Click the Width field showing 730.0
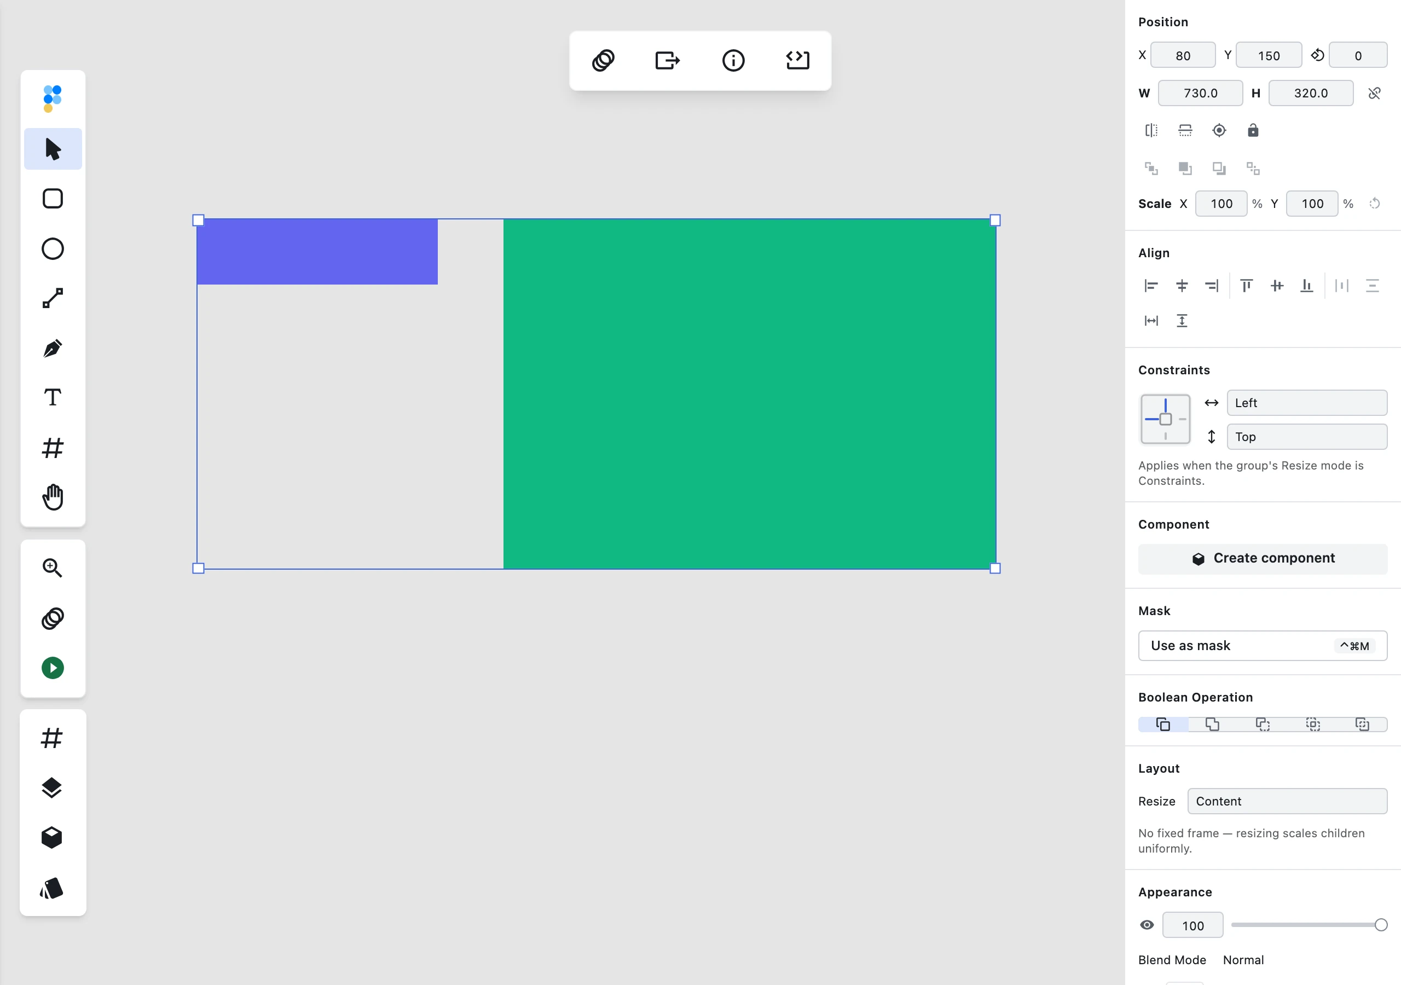Viewport: 1401px width, 985px height. click(1200, 94)
